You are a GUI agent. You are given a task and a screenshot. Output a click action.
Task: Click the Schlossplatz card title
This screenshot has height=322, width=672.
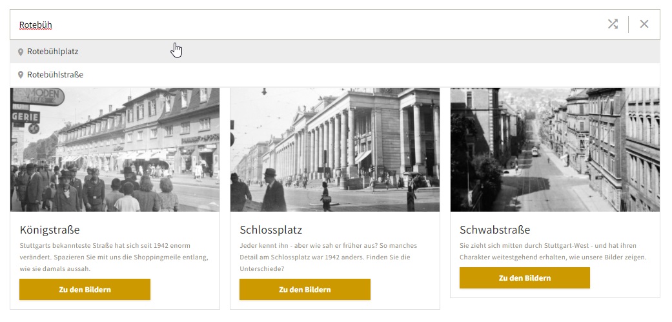[x=271, y=230]
